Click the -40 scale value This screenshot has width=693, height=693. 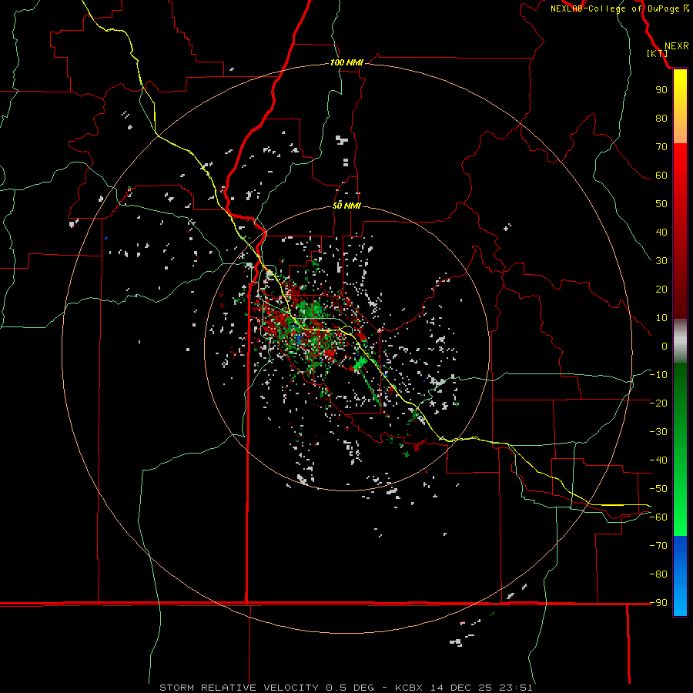tap(658, 460)
